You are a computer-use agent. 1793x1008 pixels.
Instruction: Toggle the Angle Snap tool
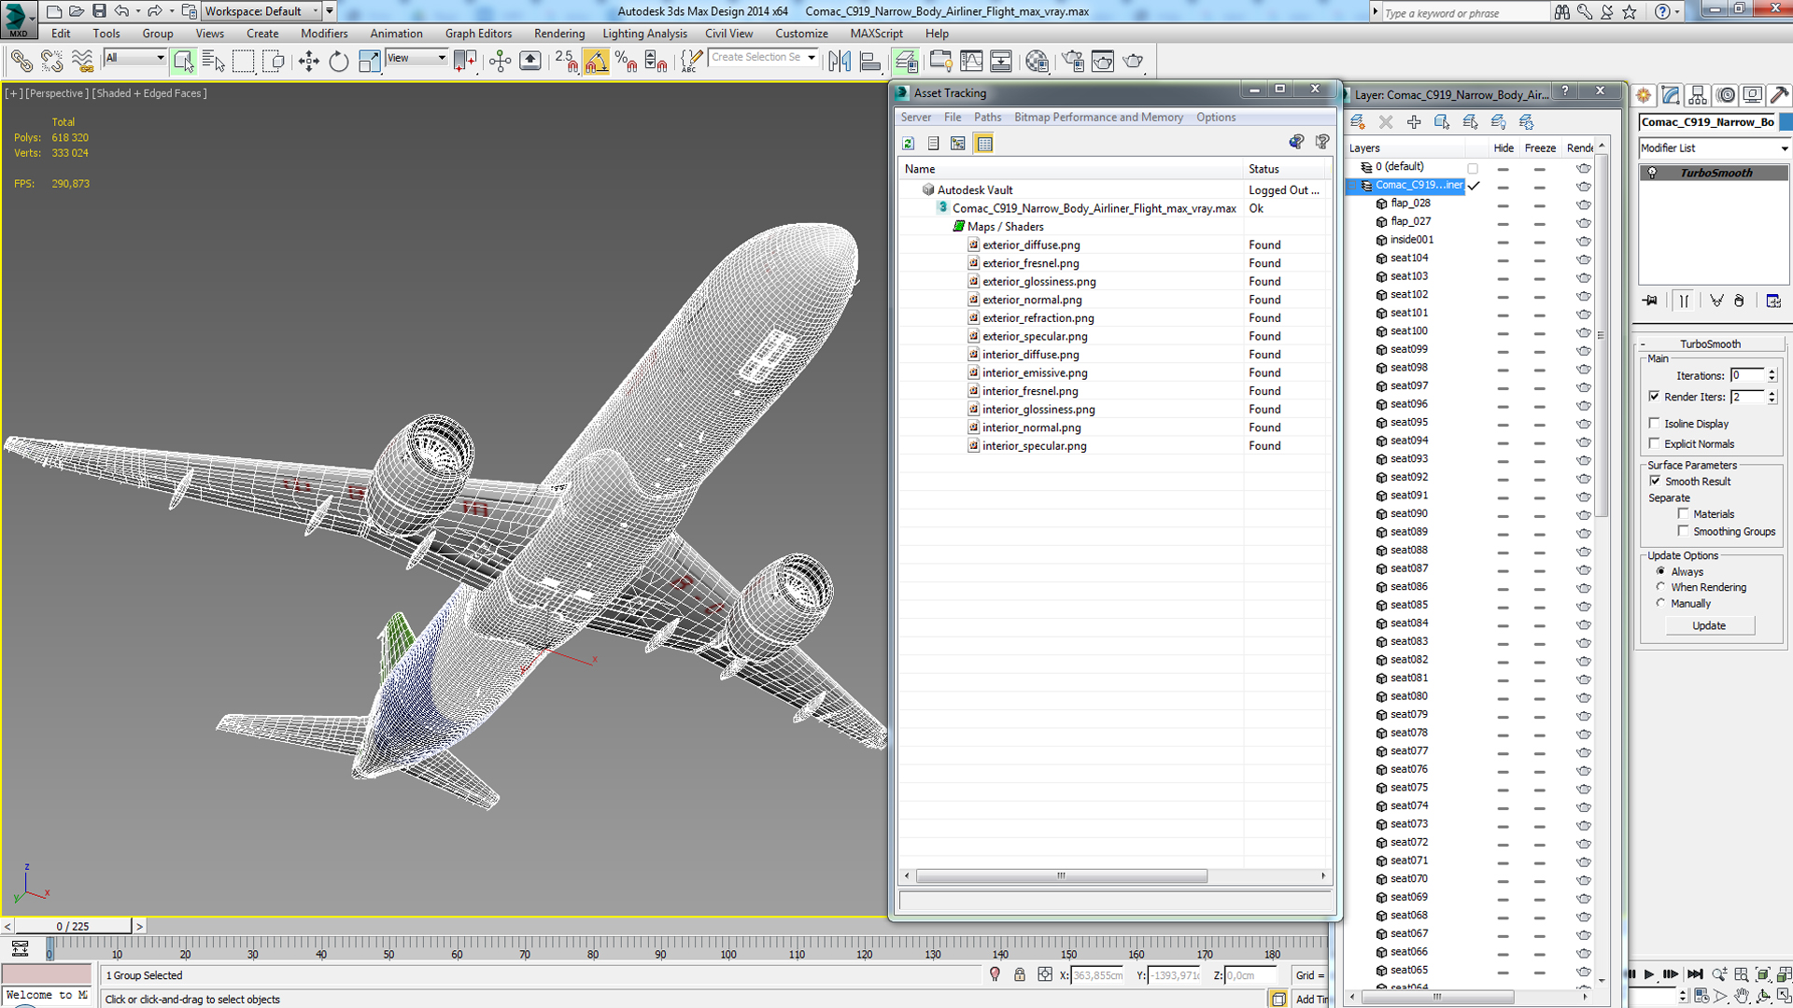tap(596, 62)
